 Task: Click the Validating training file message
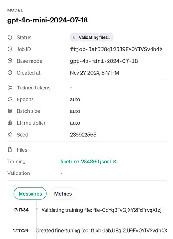(x=101, y=210)
